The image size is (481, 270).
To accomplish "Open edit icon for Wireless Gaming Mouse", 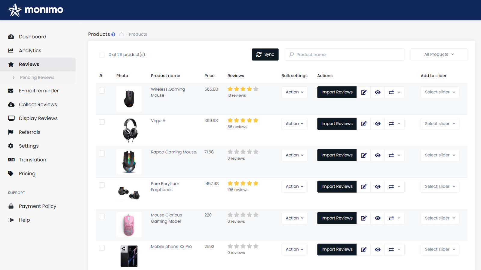I will tap(364, 92).
